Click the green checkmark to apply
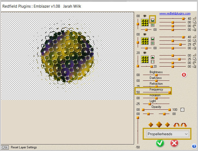This screenshot has width=198, height=151. click(160, 143)
